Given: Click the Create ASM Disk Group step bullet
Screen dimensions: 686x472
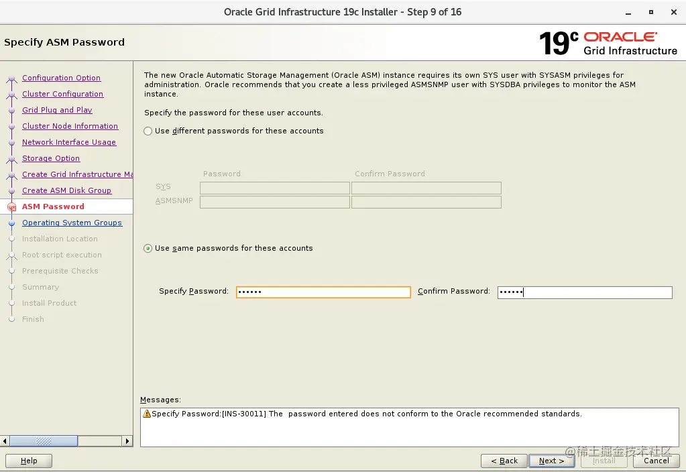Looking at the screenshot, I should (x=12, y=191).
